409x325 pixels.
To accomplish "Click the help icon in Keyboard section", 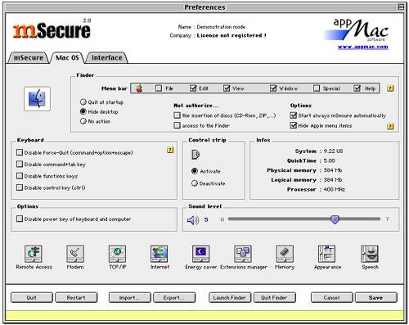I will pos(170,150).
